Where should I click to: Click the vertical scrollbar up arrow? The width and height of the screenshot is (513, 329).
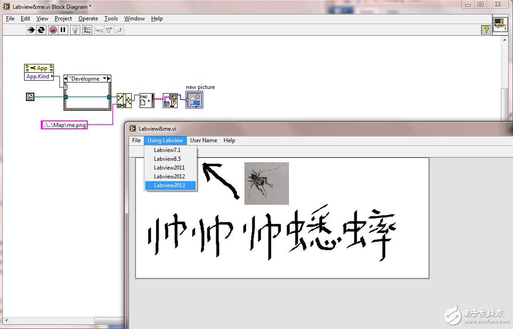pyautogui.click(x=505, y=40)
